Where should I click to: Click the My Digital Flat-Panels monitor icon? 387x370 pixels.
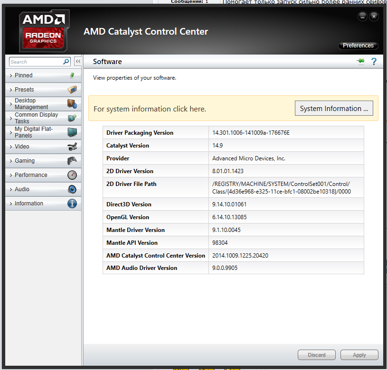(x=72, y=132)
